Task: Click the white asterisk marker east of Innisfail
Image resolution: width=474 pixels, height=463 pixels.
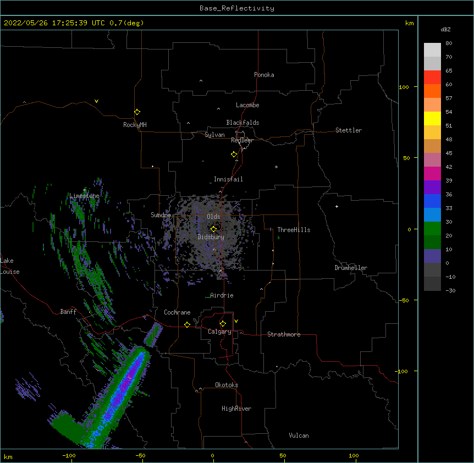Action: point(276,167)
